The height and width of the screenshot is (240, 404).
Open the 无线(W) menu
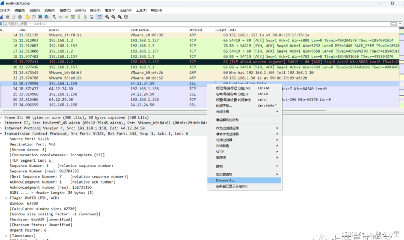[x=125, y=11]
